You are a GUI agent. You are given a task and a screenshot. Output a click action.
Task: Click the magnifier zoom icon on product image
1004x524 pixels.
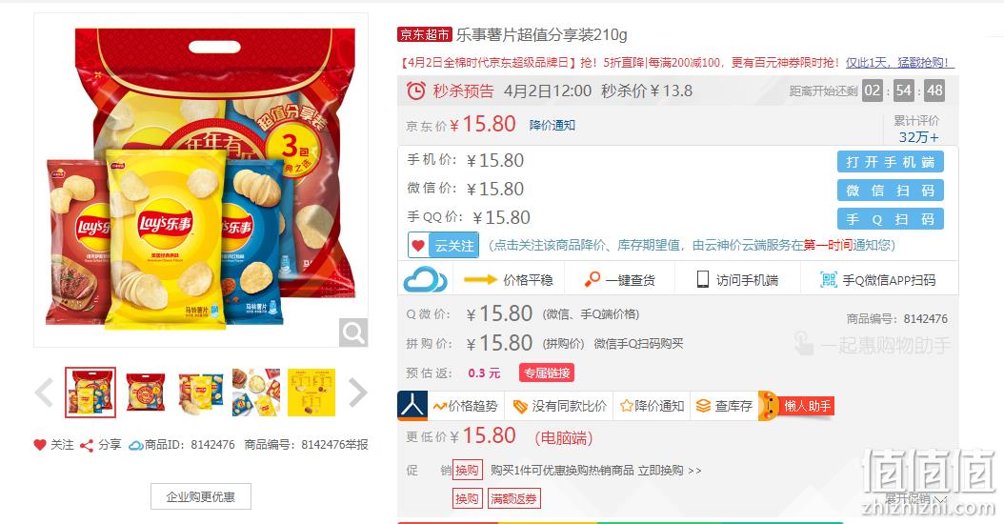pyautogui.click(x=352, y=333)
